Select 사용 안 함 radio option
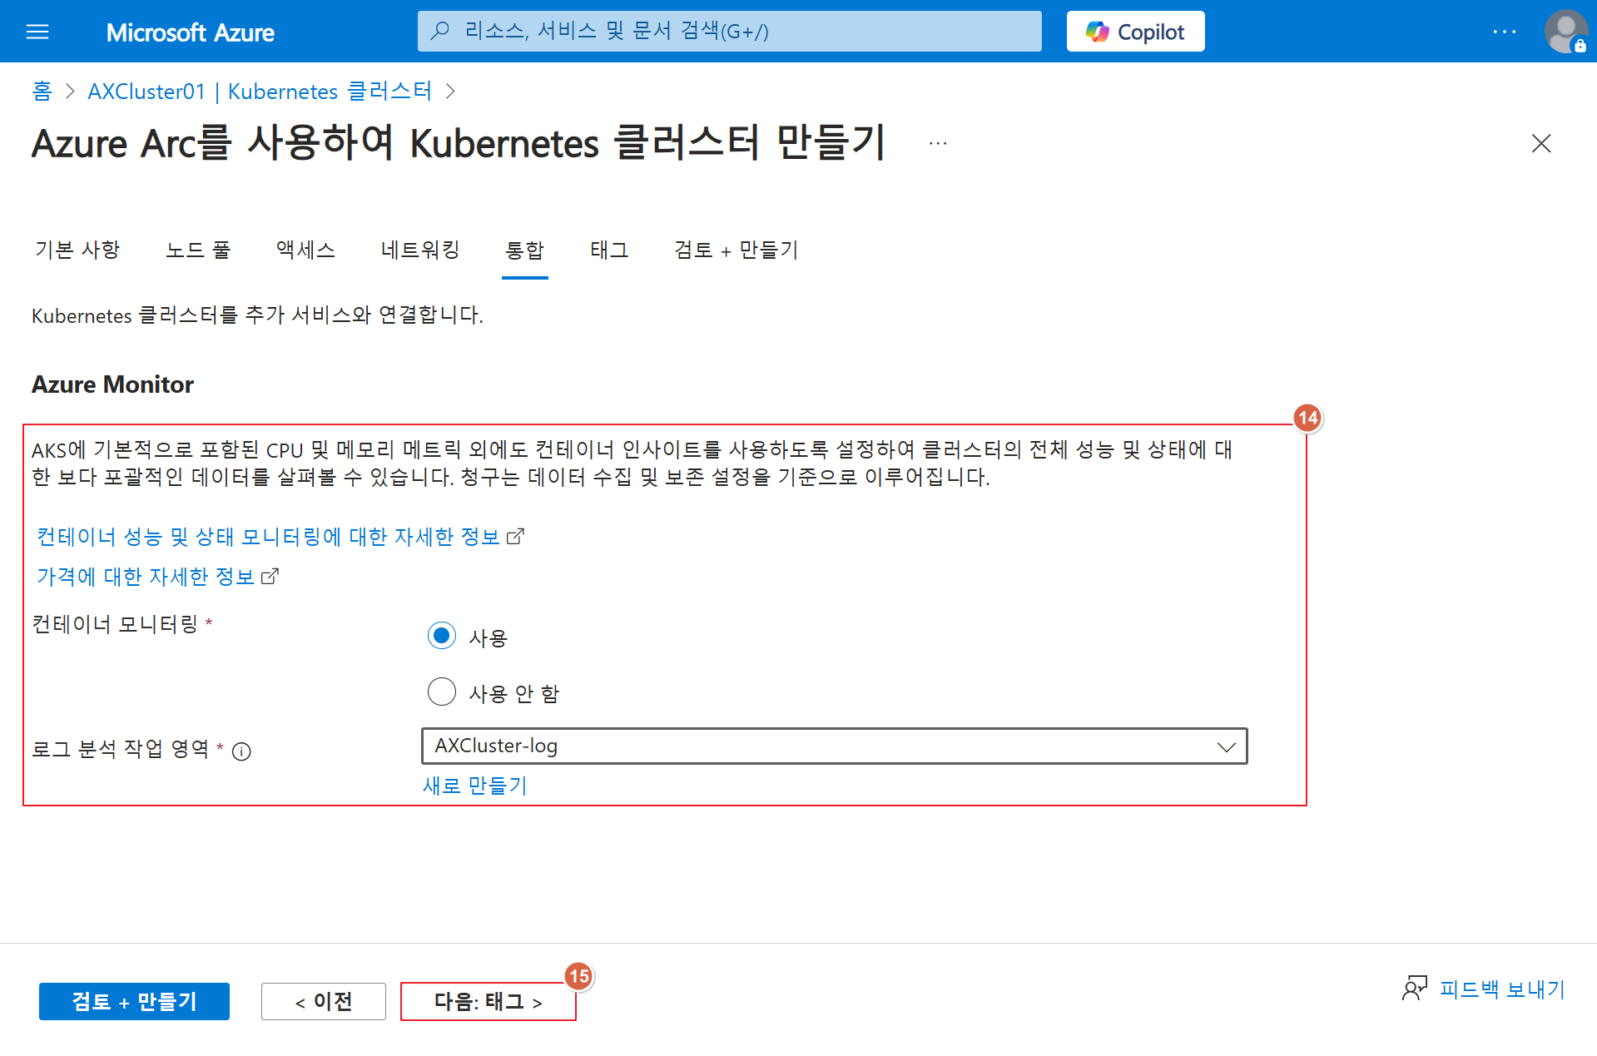 tap(441, 692)
